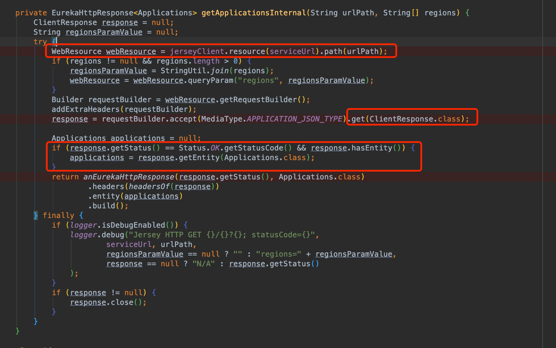
Task: Click the headersOf method call
Action: (x=149, y=186)
